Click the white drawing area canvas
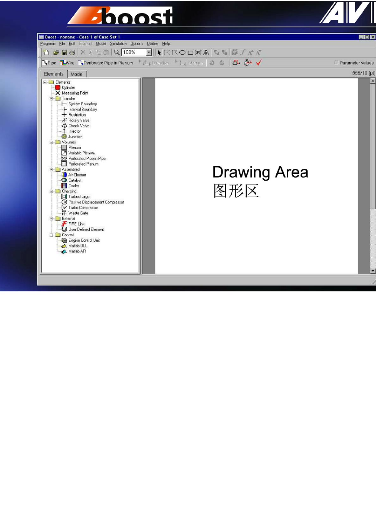The height and width of the screenshot is (532, 376). tap(257, 176)
